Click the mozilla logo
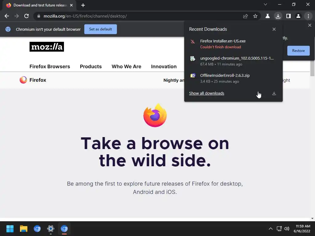The height and width of the screenshot is (236, 315). (x=47, y=47)
